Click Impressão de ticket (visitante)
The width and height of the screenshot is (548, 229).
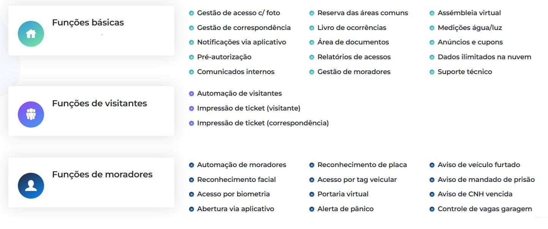coord(248,108)
